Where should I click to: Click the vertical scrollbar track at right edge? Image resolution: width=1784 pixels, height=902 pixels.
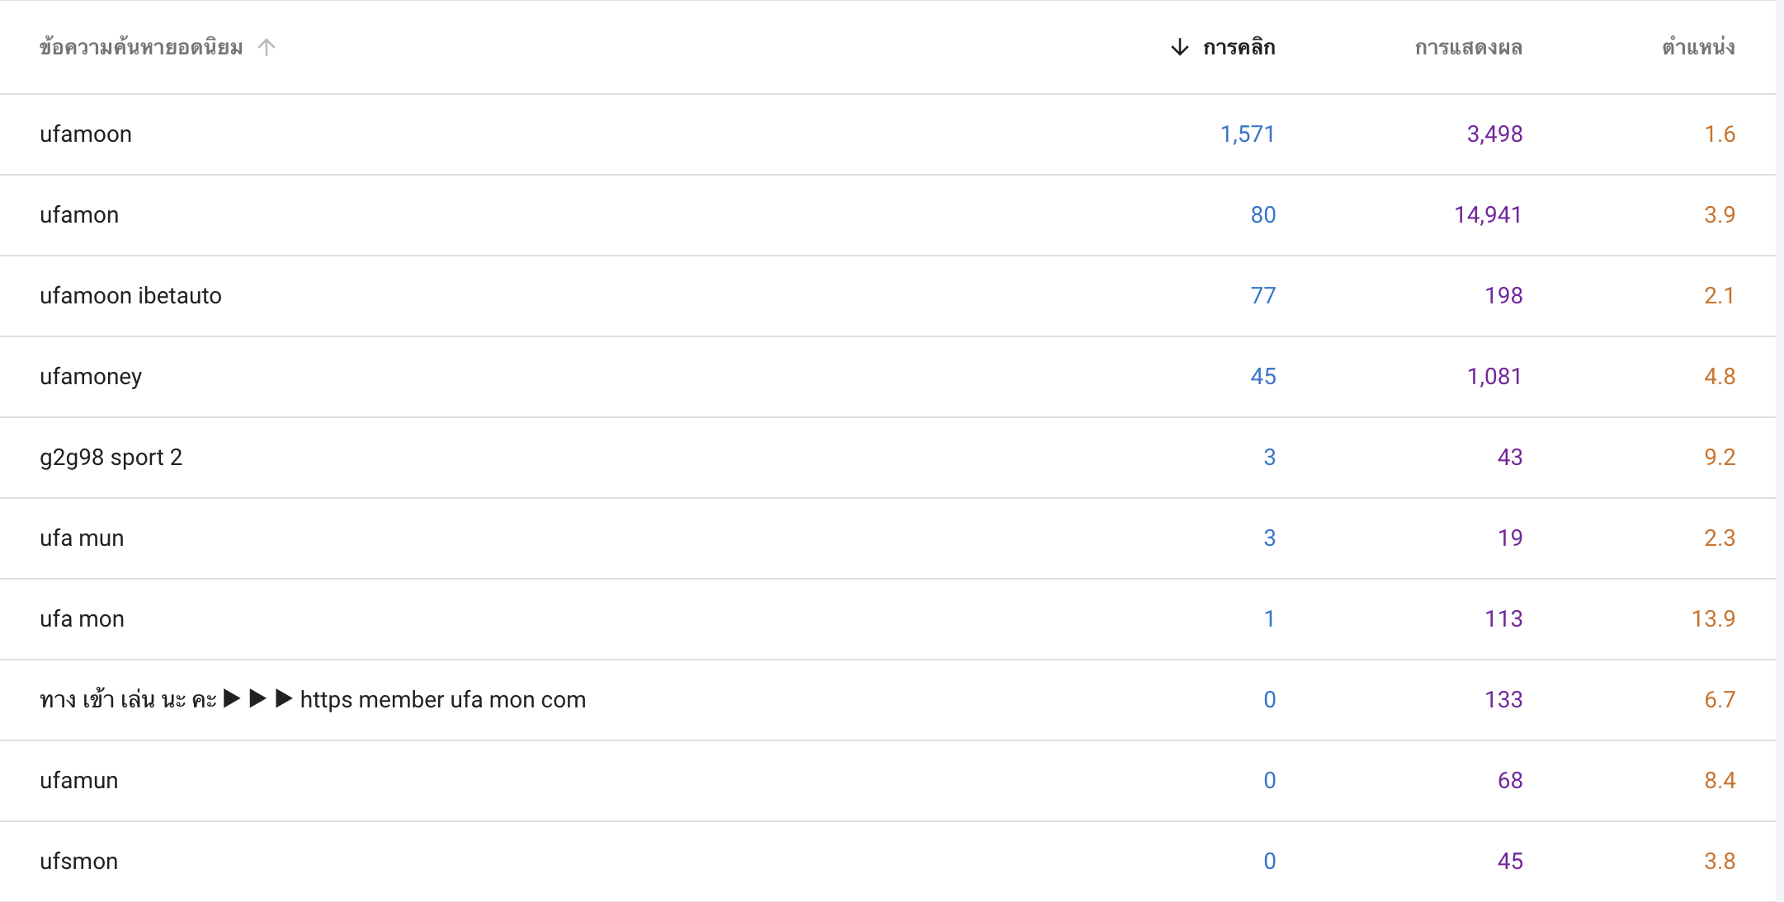(1779, 451)
